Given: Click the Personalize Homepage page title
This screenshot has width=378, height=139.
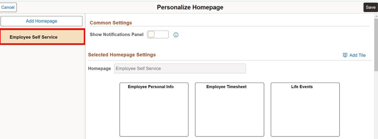Looking at the screenshot, I should coord(190,7).
